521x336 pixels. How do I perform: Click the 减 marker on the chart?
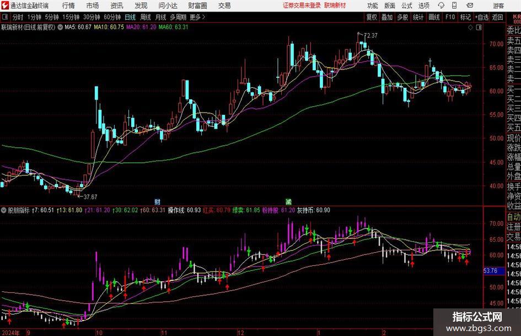(288, 201)
